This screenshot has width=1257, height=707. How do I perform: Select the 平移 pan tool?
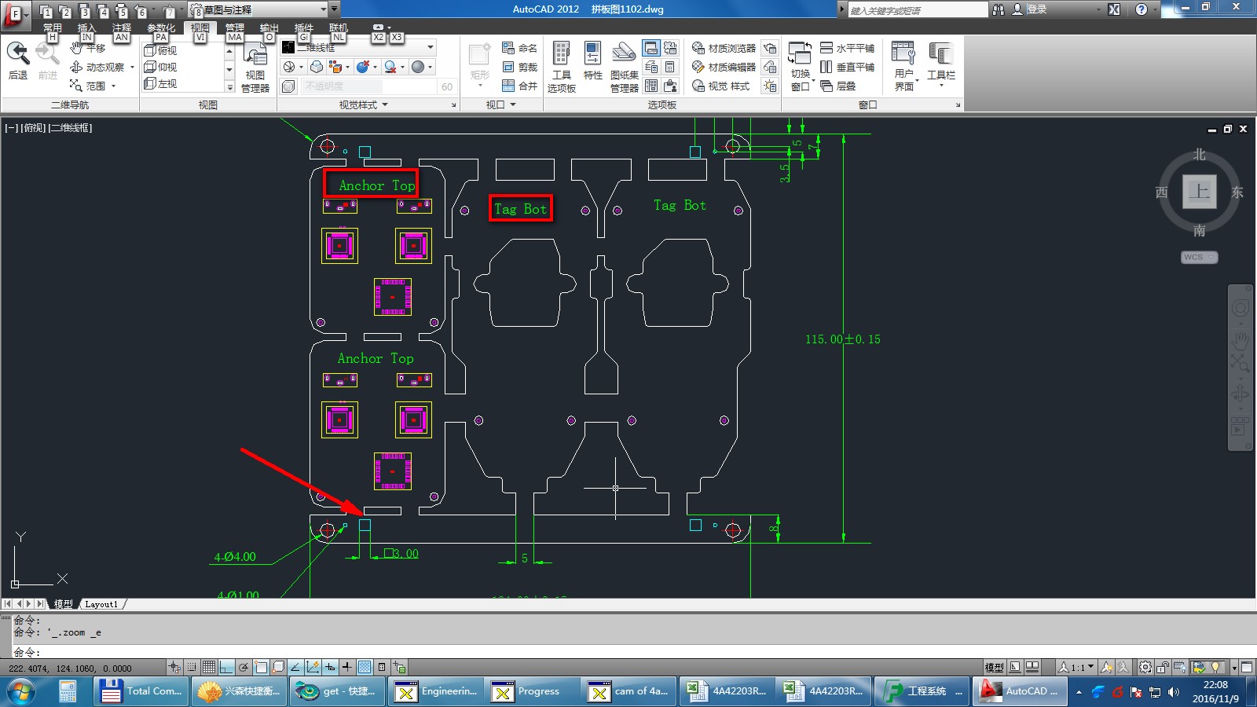tap(88, 48)
